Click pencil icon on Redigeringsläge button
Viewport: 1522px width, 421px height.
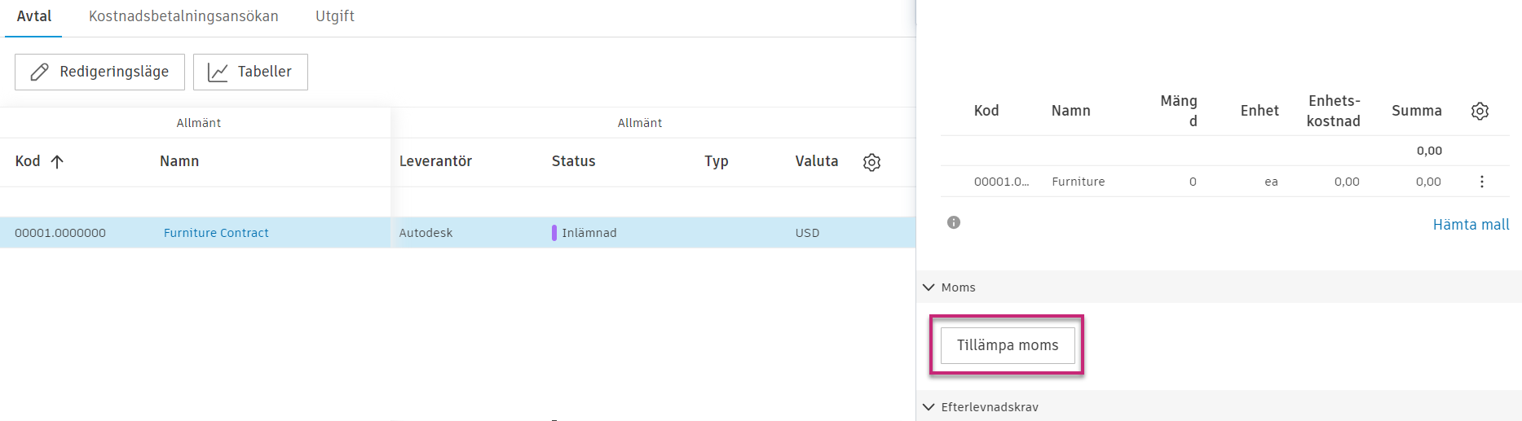coord(39,72)
